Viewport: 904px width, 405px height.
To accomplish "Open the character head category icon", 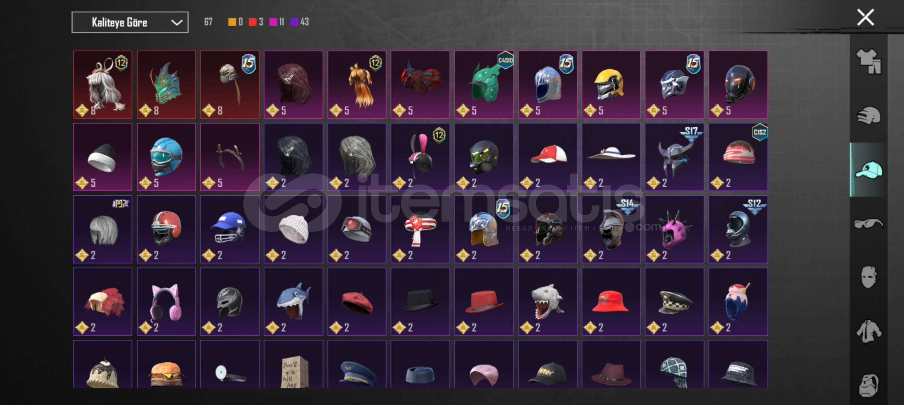I will 868,385.
